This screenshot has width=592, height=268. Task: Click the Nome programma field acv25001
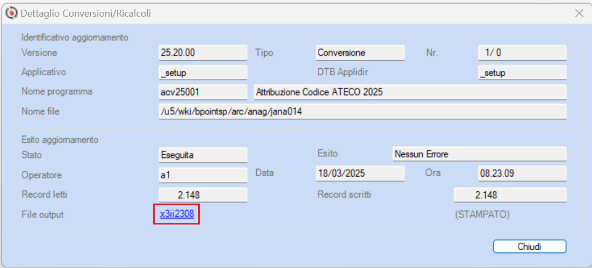click(203, 92)
